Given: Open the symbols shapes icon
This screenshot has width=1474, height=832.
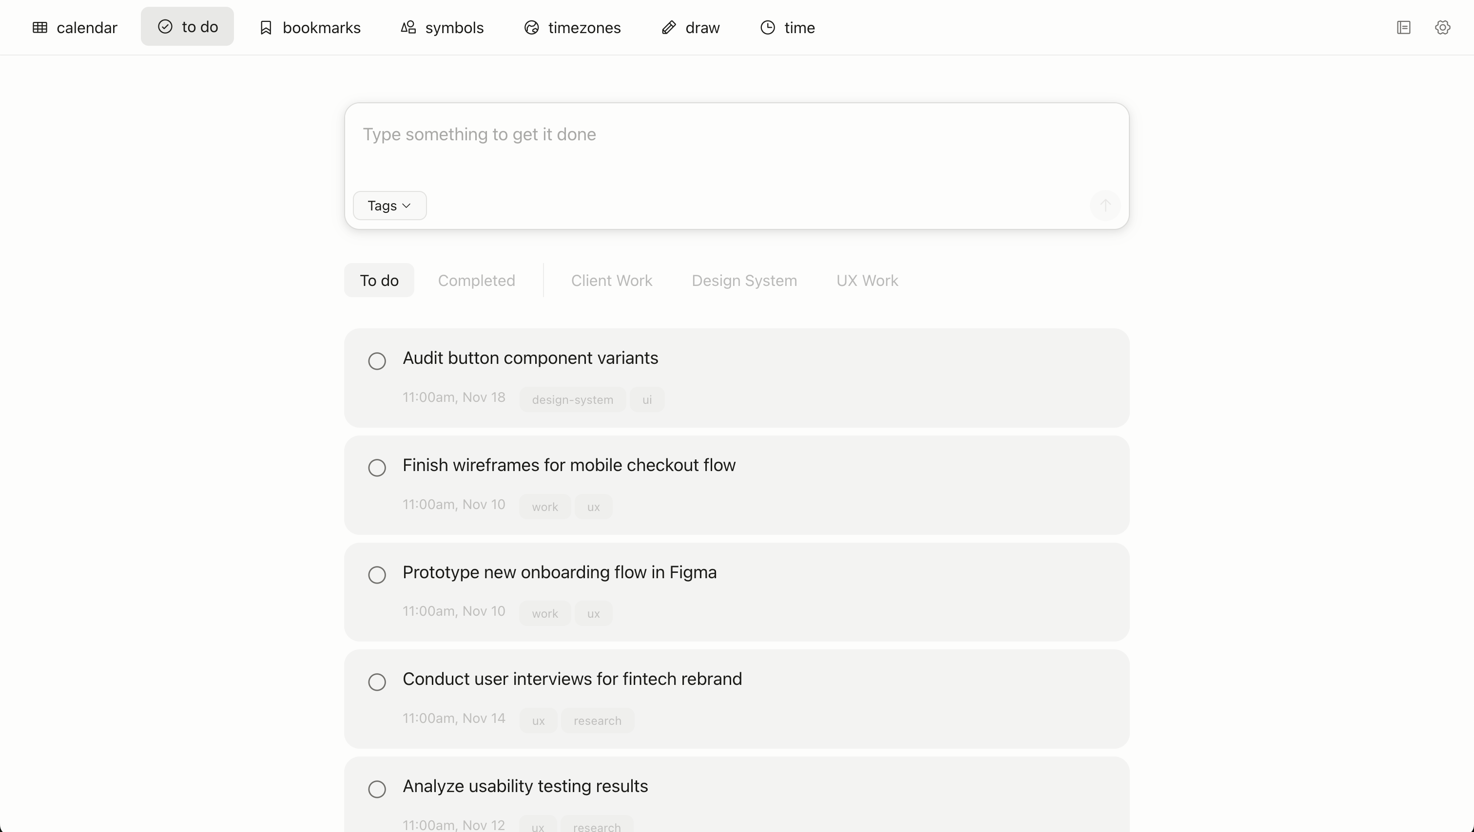Looking at the screenshot, I should pyautogui.click(x=408, y=27).
